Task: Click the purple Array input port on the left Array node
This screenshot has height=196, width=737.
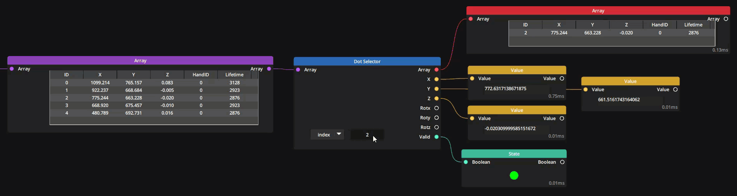Action: (x=12, y=69)
